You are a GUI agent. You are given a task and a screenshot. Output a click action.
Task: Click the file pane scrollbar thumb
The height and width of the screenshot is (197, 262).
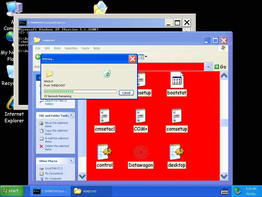[x=224, y=123]
